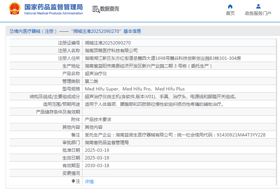Click registrant name 湖南顶萌医疗科技有限公司
The image size is (280, 189).
pos(111,50)
